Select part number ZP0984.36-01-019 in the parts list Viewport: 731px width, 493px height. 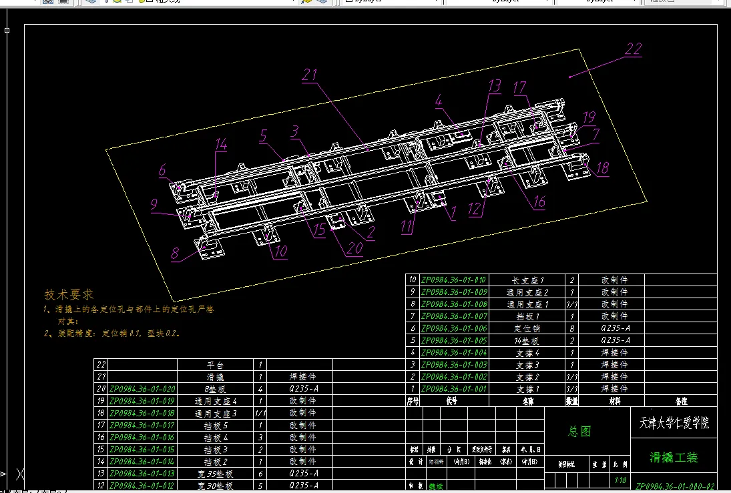[142, 401]
